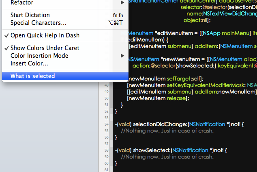Open Special Characters… menu entry
This screenshot has height=172, width=257.
point(39,23)
